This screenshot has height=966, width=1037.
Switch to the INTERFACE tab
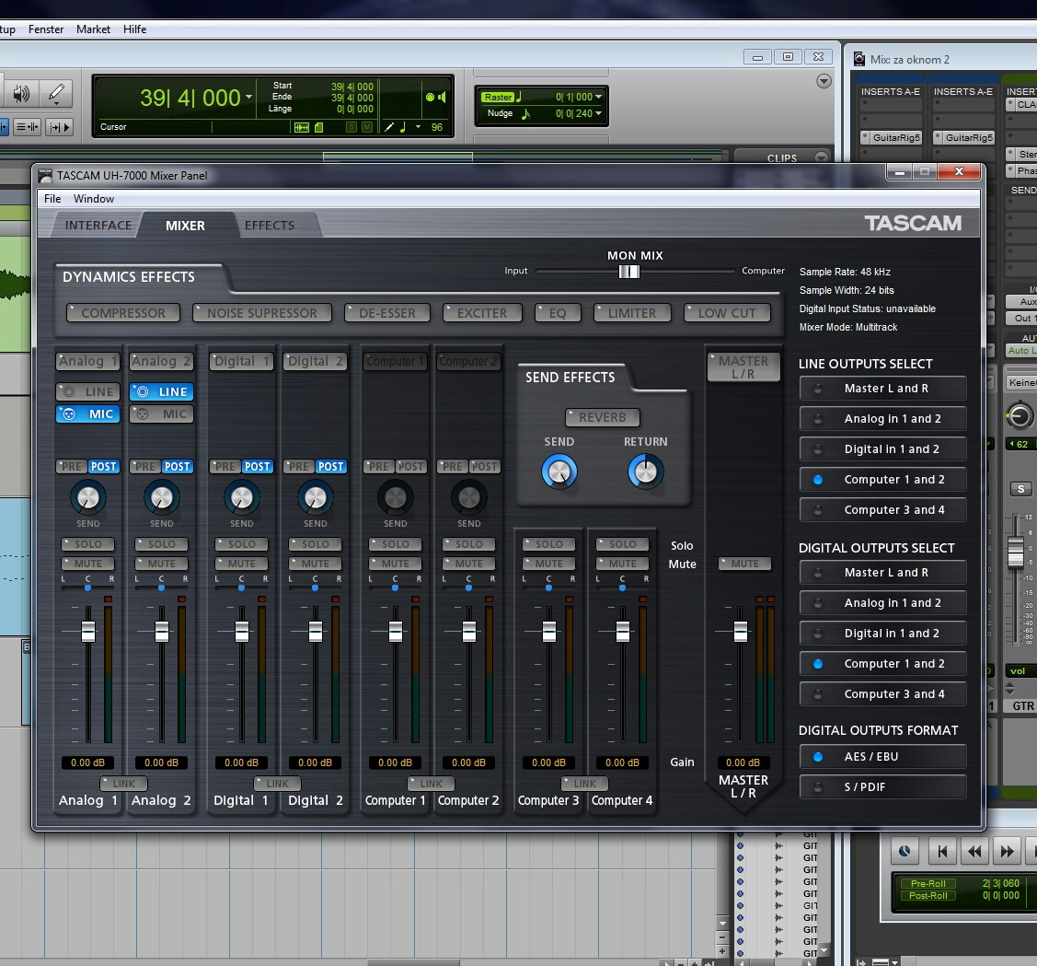click(x=98, y=225)
